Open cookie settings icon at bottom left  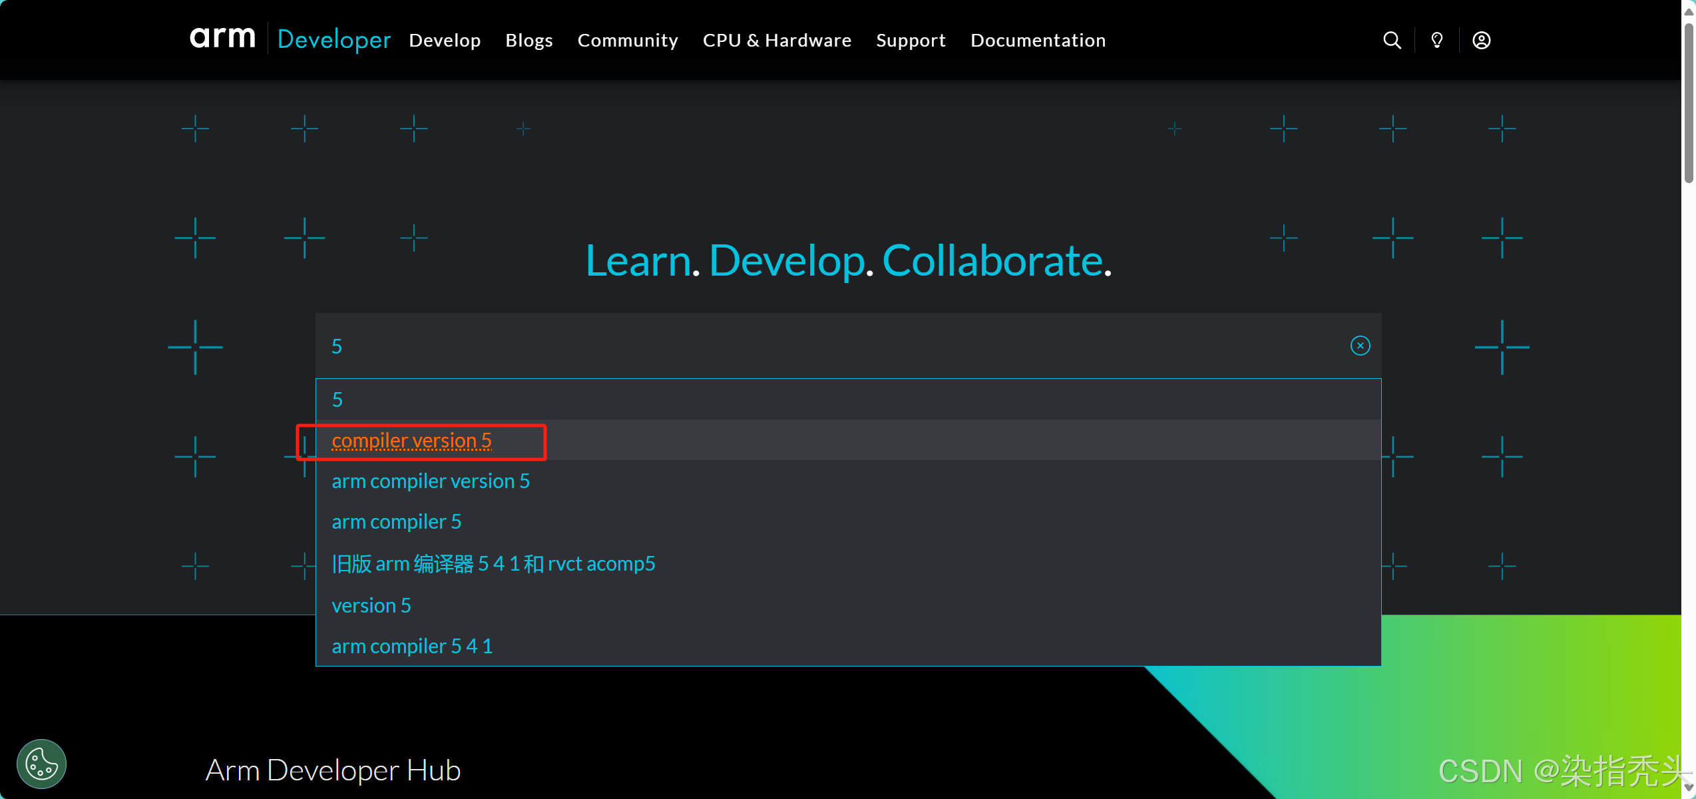point(41,764)
